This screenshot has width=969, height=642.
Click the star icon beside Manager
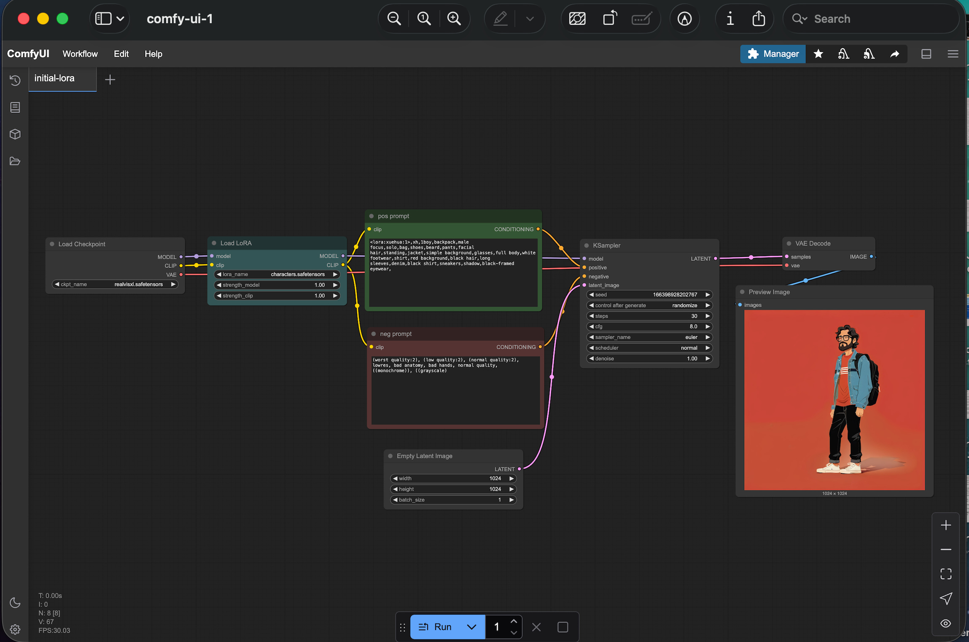(x=818, y=54)
